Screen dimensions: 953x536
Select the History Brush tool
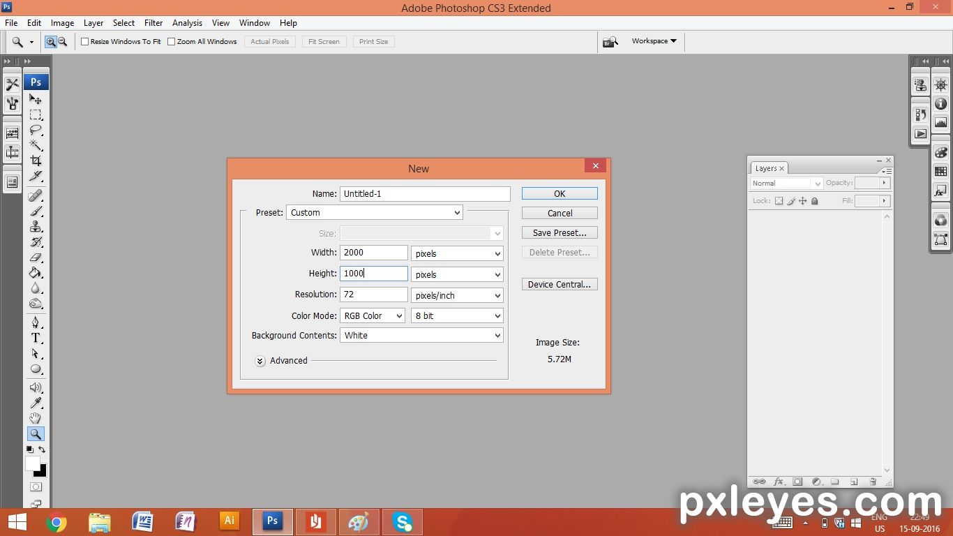(36, 241)
